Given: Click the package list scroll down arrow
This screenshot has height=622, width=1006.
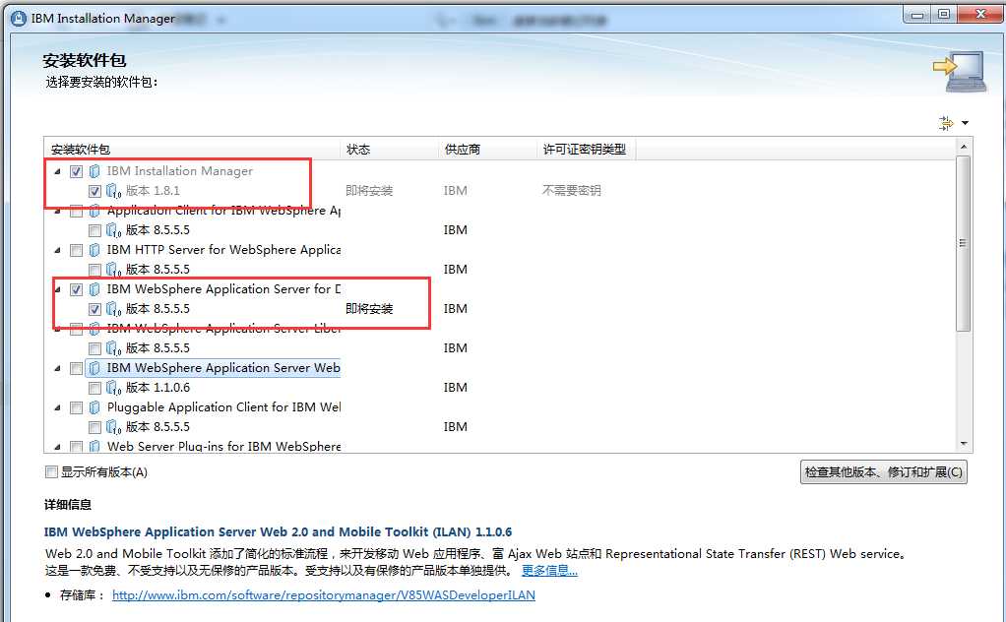Looking at the screenshot, I should click(x=963, y=445).
